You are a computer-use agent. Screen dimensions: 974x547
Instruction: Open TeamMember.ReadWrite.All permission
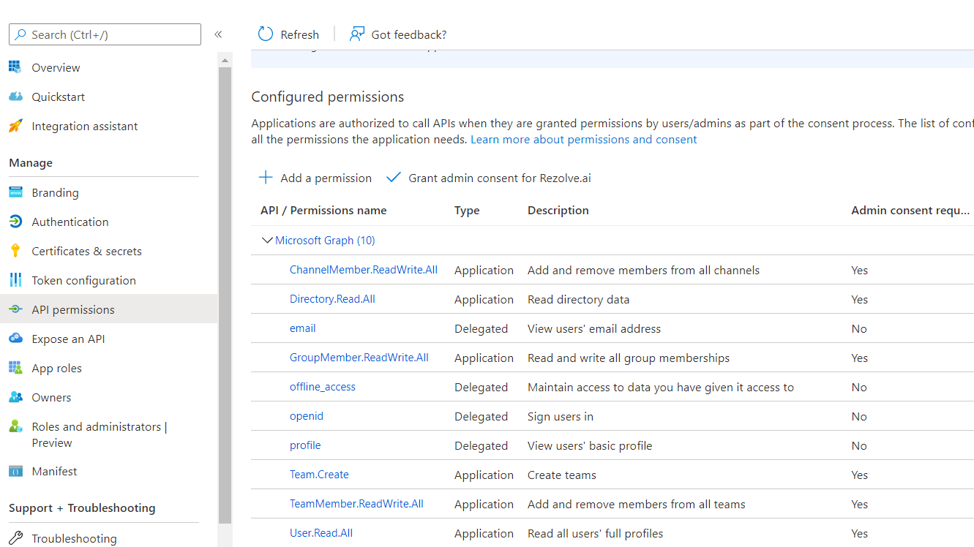point(356,503)
